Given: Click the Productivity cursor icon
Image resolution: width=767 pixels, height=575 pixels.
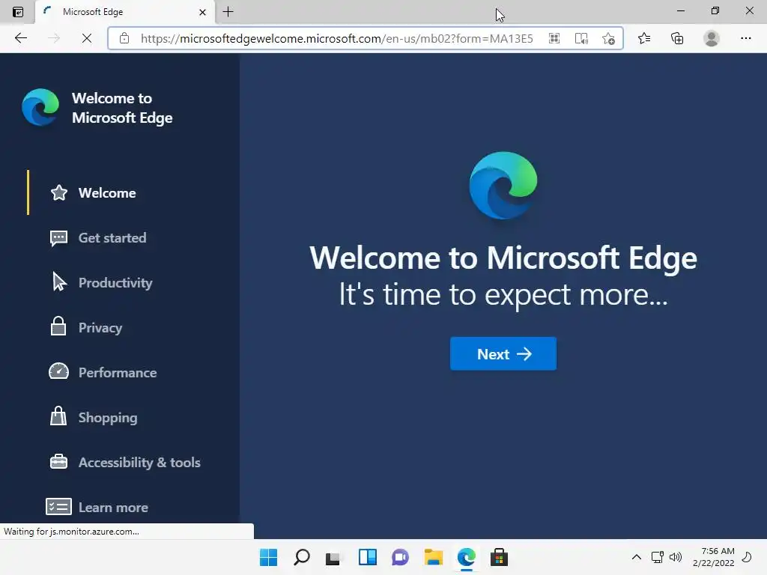Looking at the screenshot, I should click(59, 282).
